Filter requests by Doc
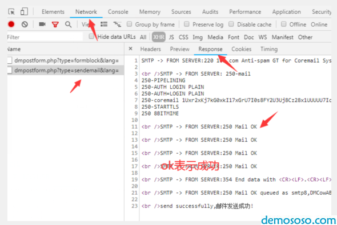The image size is (337, 225). coord(249,37)
